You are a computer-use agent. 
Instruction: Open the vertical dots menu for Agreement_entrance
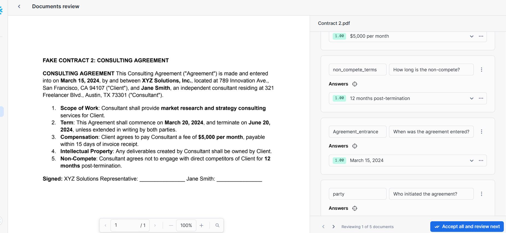pos(481,132)
